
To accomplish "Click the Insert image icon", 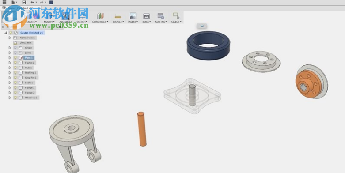I will 133,16.
